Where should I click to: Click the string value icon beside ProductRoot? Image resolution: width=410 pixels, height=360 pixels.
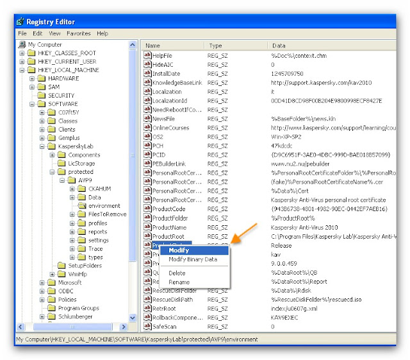click(x=147, y=236)
